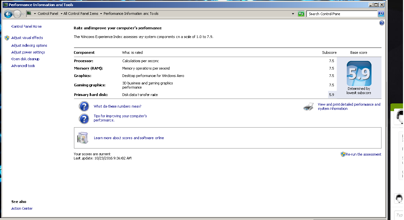This screenshot has width=404, height=220.
Task: Select All Control Panel Items breadcrumb
Action: 81,14
